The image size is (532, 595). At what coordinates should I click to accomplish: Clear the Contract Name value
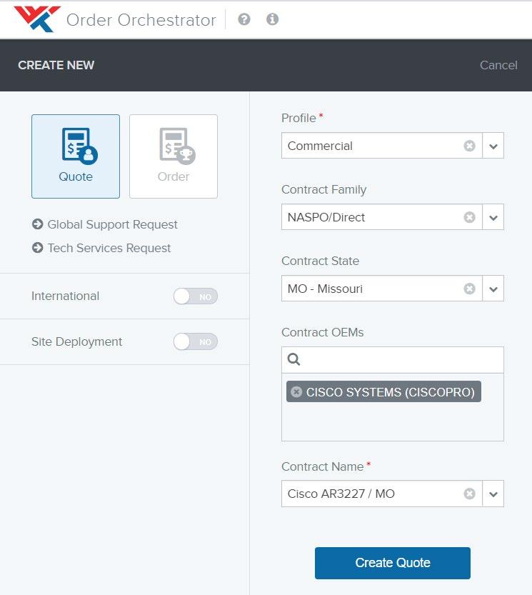pos(469,494)
